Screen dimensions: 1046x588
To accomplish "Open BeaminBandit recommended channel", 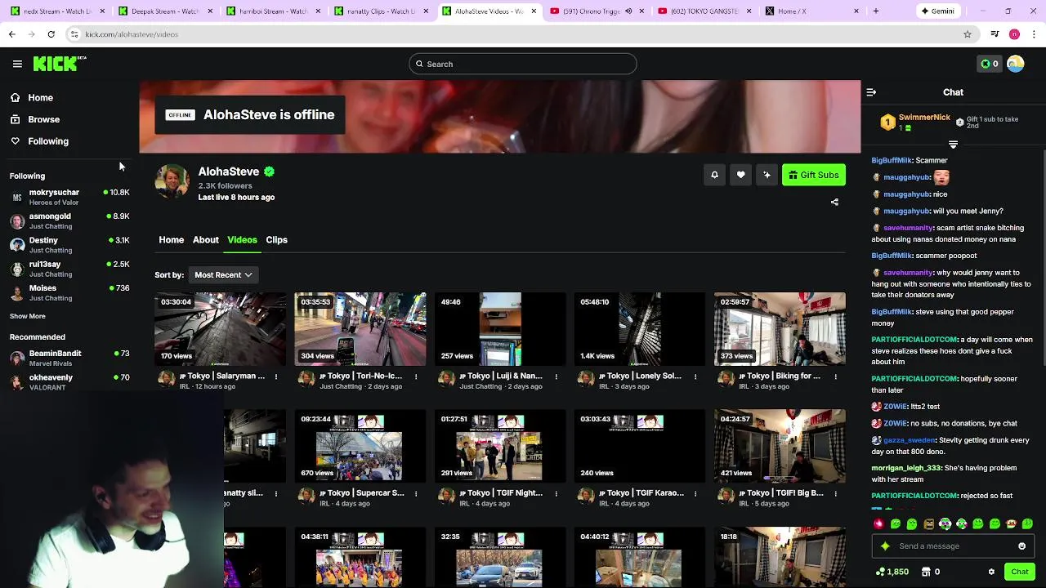I will (x=69, y=358).
